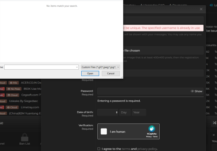
Task: Click the Day input field
Action: (x=125, y=112)
